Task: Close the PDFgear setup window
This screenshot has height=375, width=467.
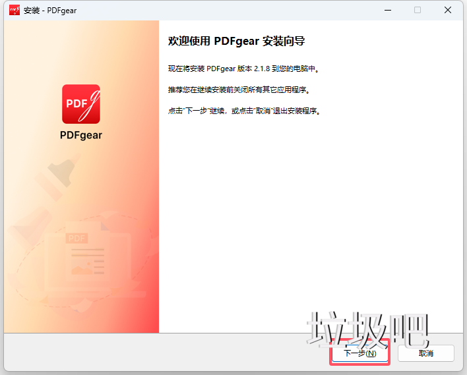Action: [x=448, y=11]
